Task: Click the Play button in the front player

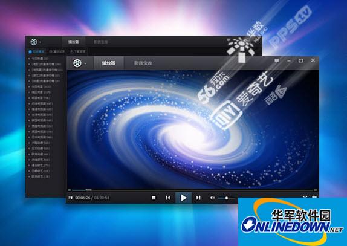Action: pyautogui.click(x=183, y=198)
